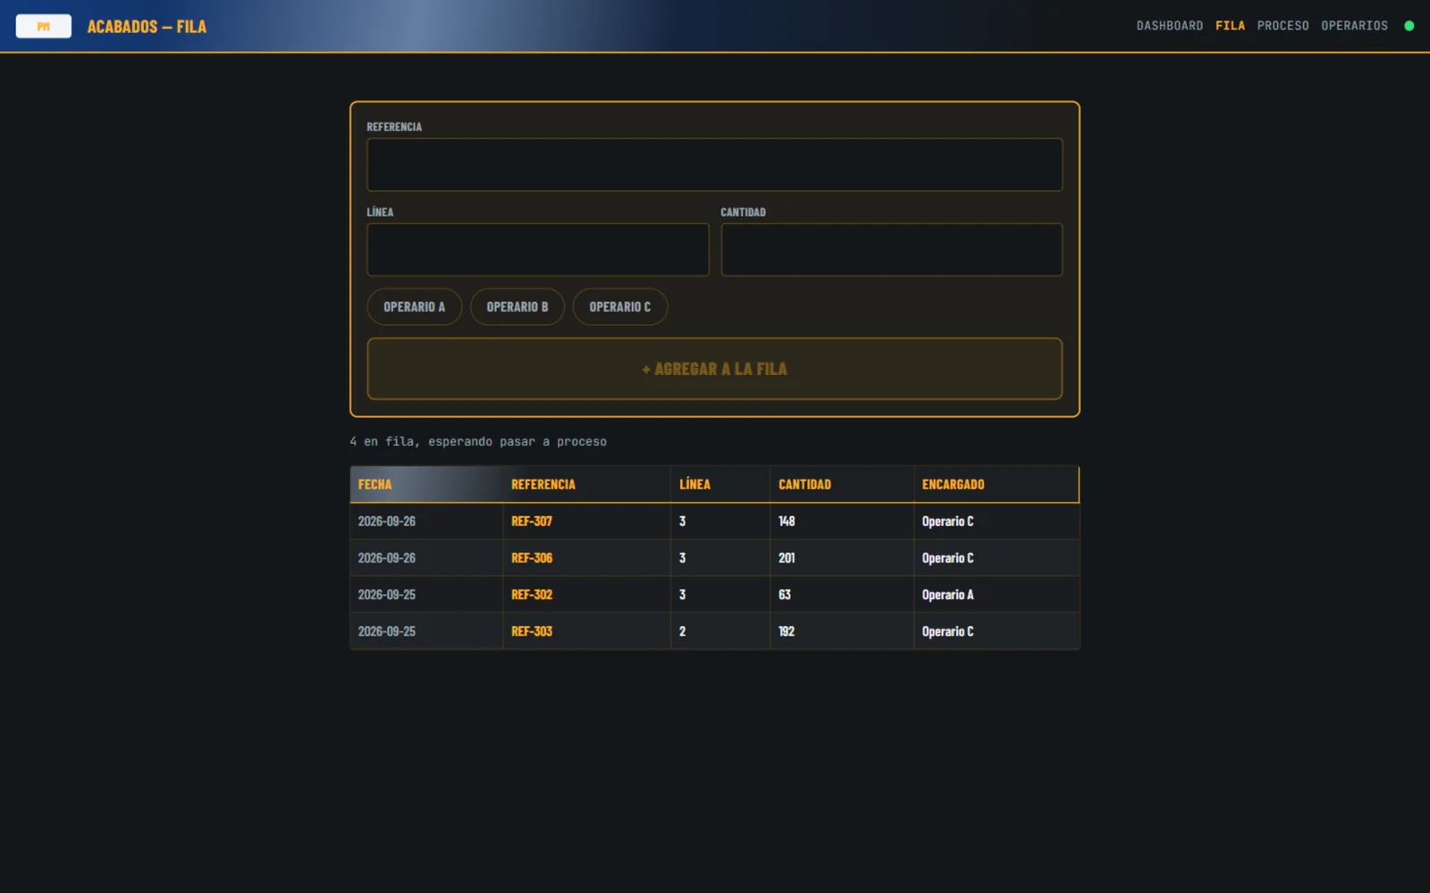Click the '4 en fila' status text
The height and width of the screenshot is (893, 1430).
(x=477, y=441)
